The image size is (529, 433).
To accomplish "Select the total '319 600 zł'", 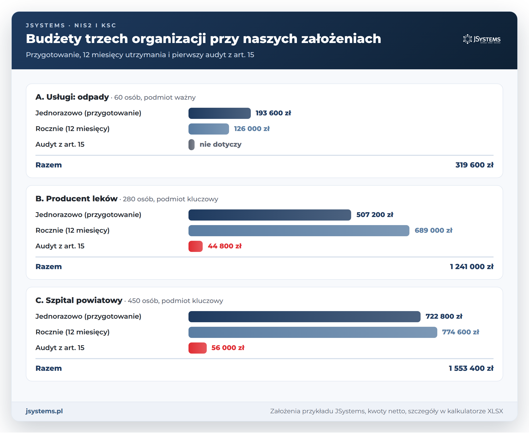I will pos(475,165).
